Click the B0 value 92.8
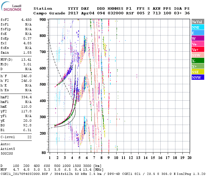The height and width of the screenshot is (176, 206). point(27,126)
